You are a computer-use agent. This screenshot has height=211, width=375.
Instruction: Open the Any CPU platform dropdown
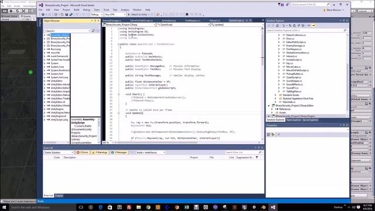115,15
